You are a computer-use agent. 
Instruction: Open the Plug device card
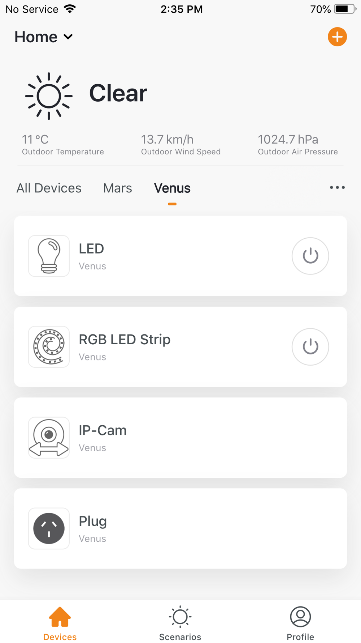[180, 528]
